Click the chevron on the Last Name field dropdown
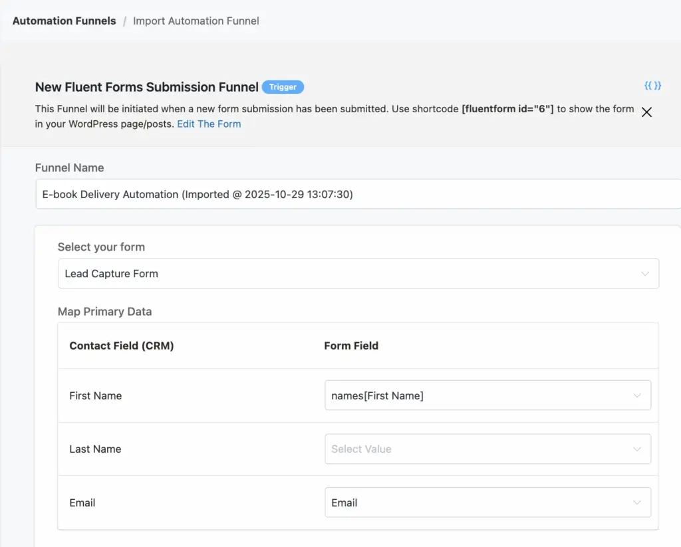Viewport: 681px width, 547px height. [637, 449]
